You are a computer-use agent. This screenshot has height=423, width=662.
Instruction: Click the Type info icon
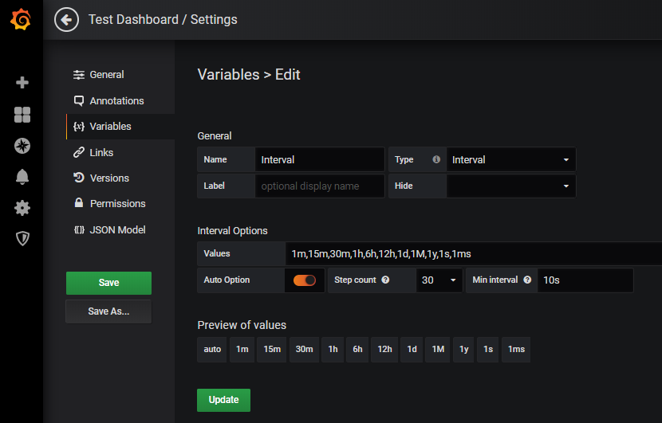436,159
